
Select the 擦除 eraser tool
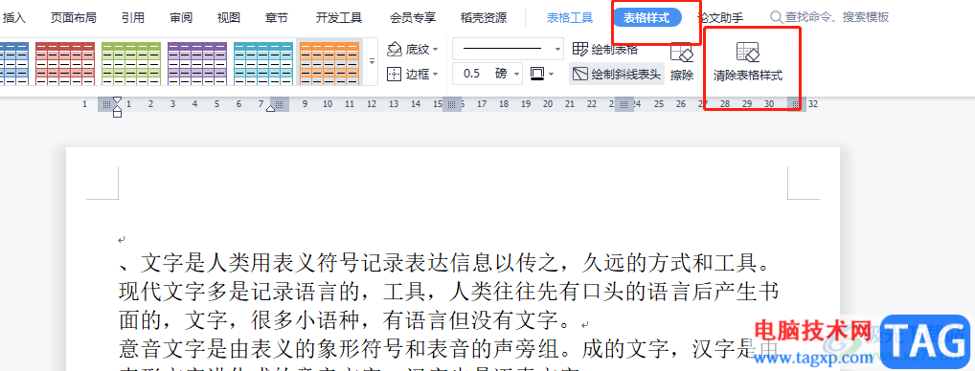[682, 61]
